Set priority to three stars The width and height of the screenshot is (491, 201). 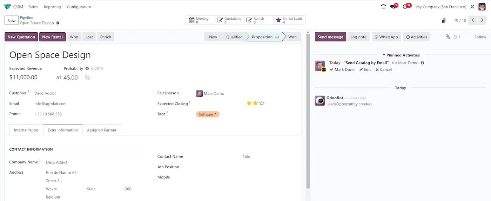click(262, 103)
